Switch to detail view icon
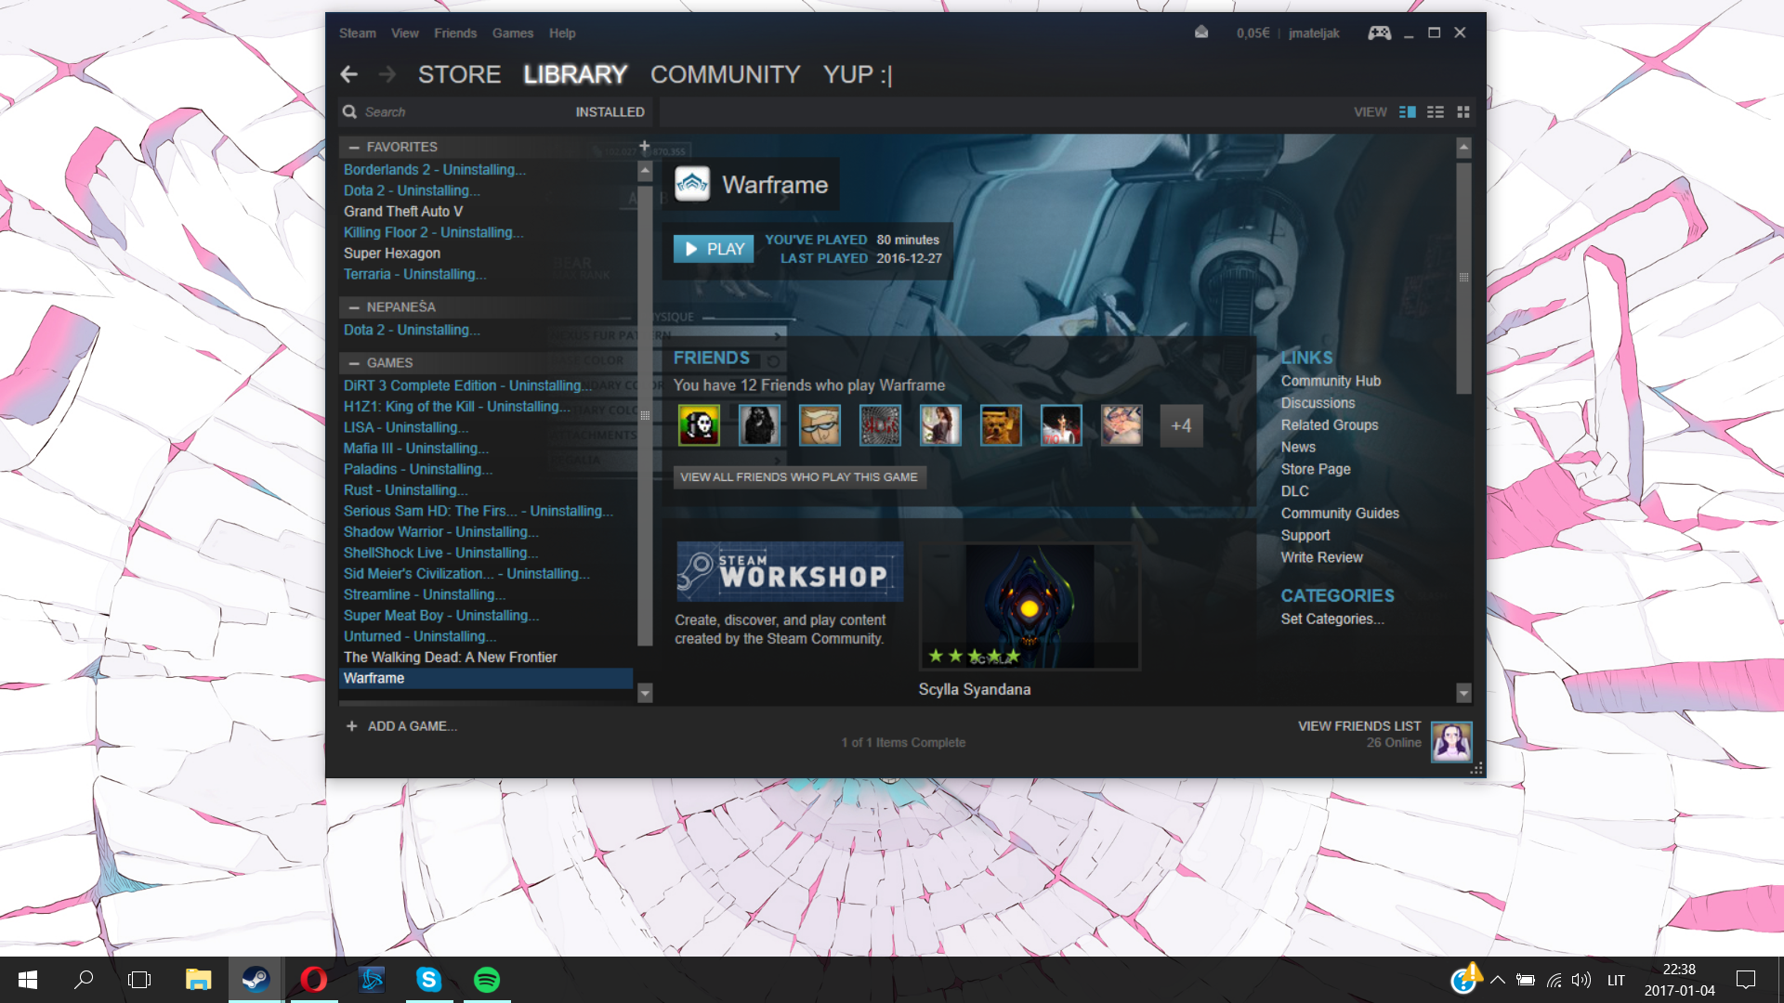The width and height of the screenshot is (1784, 1003). (1408, 112)
